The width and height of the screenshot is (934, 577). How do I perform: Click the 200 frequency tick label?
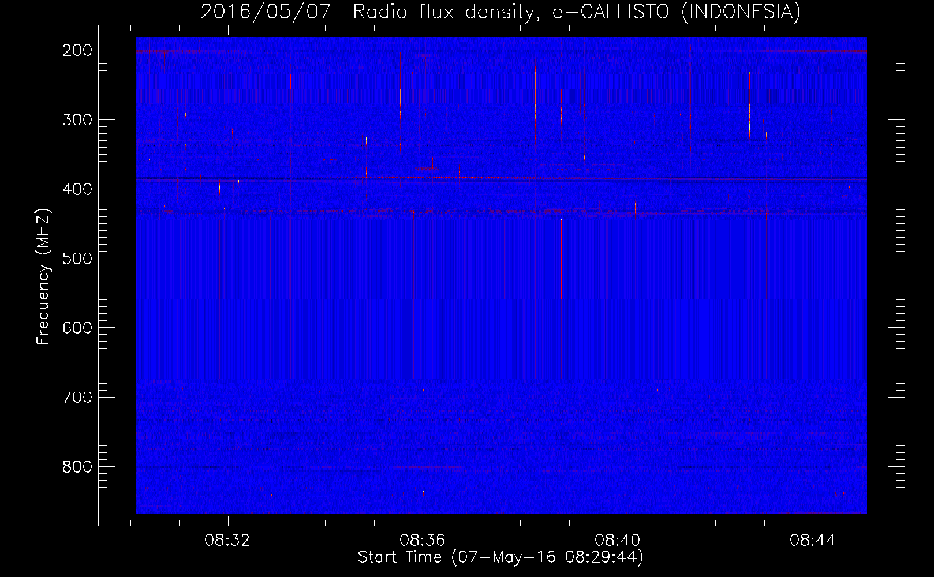pyautogui.click(x=77, y=50)
